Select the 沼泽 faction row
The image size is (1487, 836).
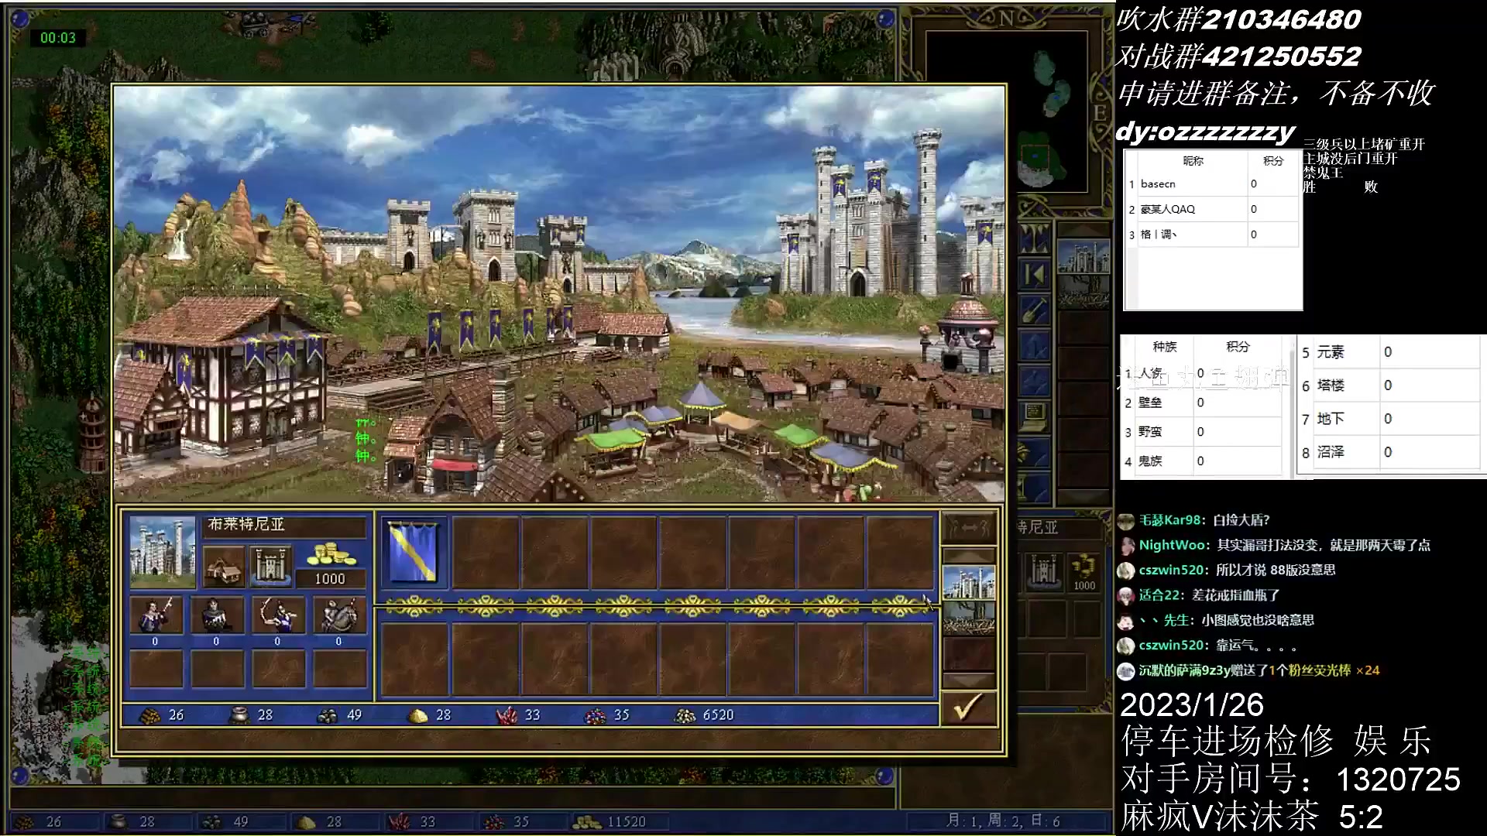1389,452
